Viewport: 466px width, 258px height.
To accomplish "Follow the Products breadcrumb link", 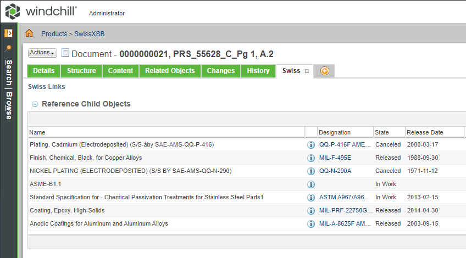I will (x=54, y=34).
